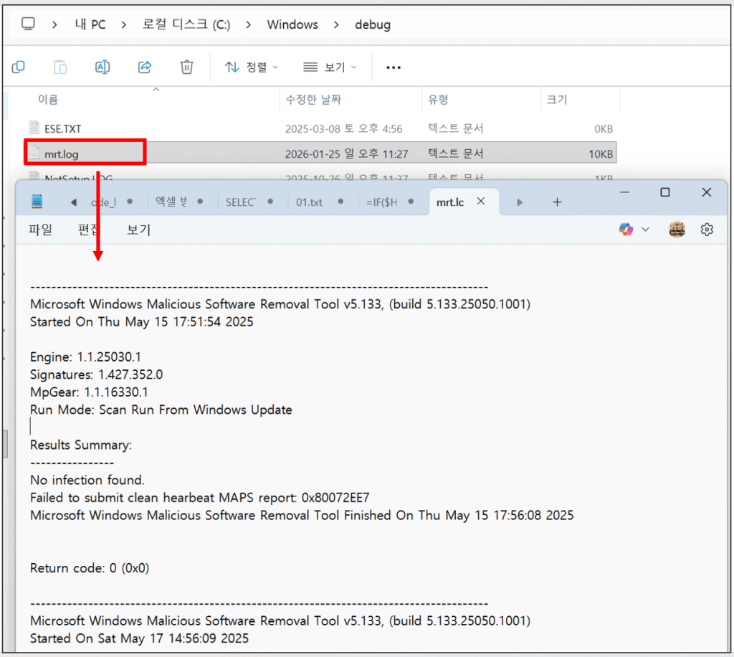Screen dimensions: 734x657
Task: Click the mrt.log file icon
Action: (34, 153)
